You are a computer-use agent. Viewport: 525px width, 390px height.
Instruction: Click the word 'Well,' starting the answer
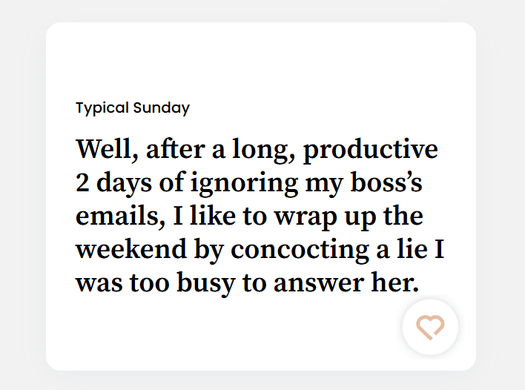(107, 149)
